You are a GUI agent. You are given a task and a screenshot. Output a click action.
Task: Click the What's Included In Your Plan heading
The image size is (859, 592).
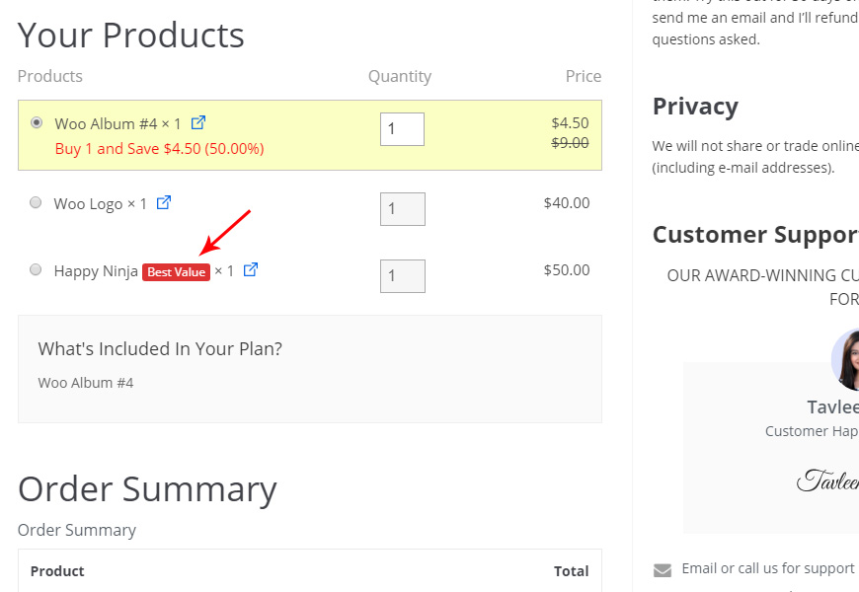(160, 349)
